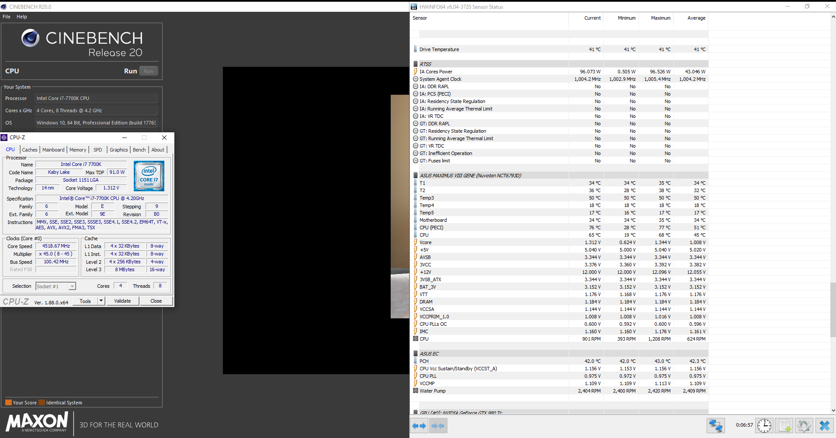Viewport: 836px width, 438px height.
Task: Open HWiNFO sensor settings gear
Action: point(804,425)
